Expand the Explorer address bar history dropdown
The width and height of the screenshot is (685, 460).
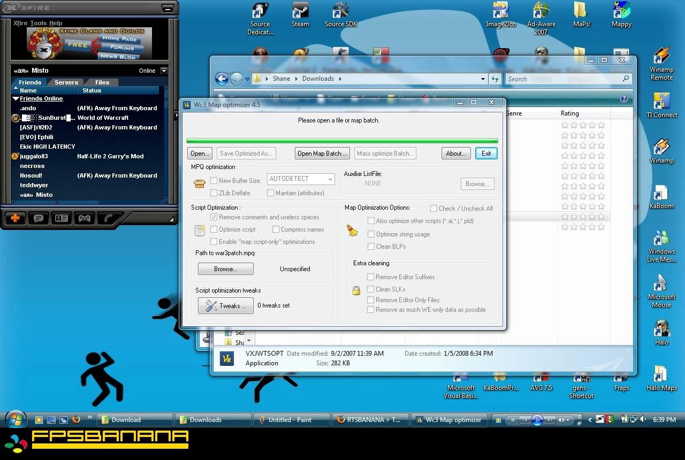tap(483, 79)
